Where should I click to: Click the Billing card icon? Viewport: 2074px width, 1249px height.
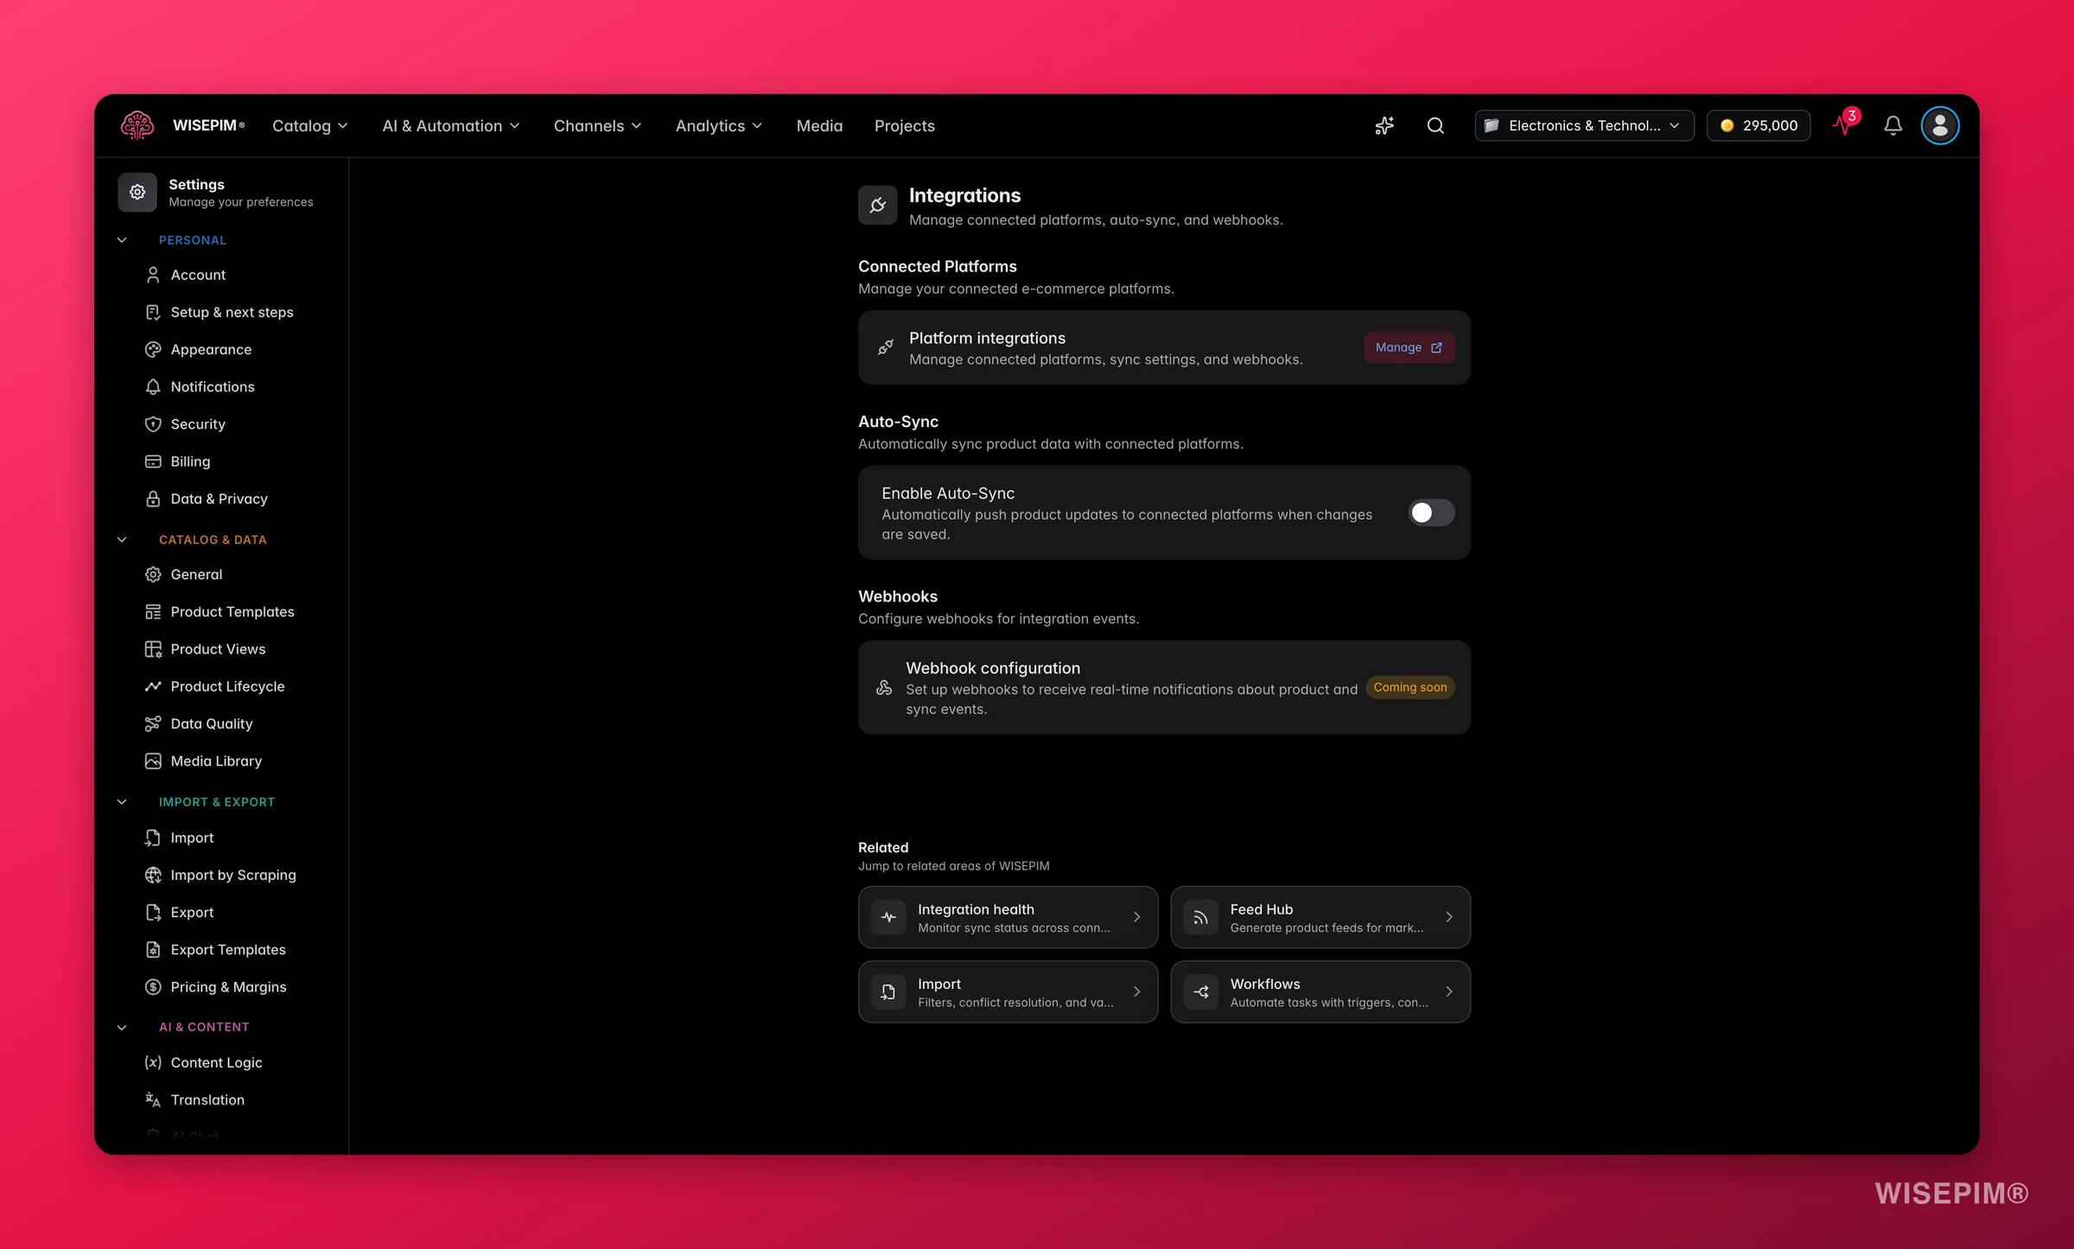pos(153,462)
